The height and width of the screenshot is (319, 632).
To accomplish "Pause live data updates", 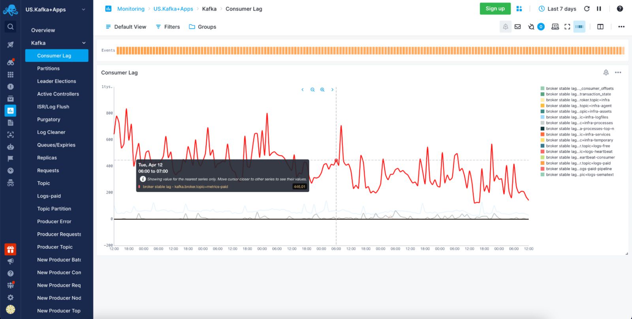I will 599,9.
